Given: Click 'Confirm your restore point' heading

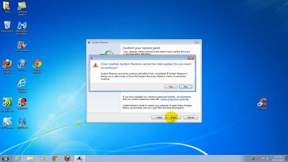Looking at the screenshot, I should point(141,48).
